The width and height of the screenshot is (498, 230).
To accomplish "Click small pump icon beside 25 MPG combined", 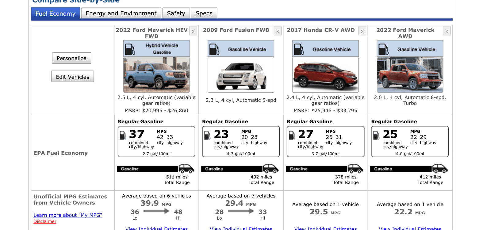I will [x=377, y=135].
